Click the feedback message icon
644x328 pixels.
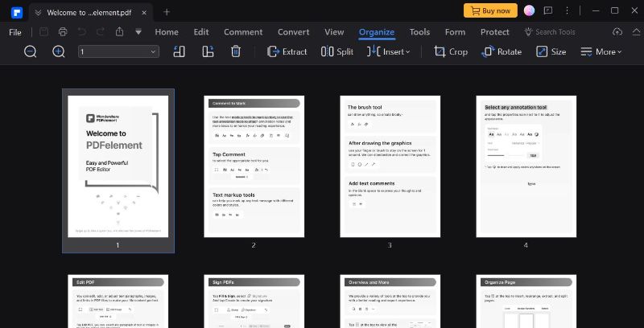pos(548,10)
